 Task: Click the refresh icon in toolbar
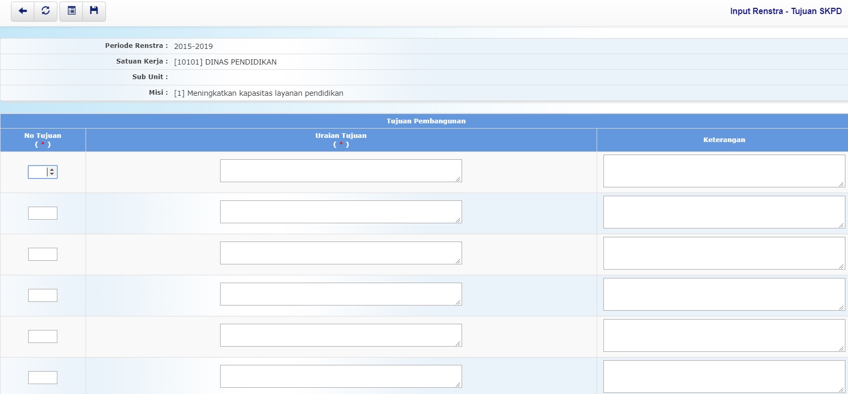(46, 11)
